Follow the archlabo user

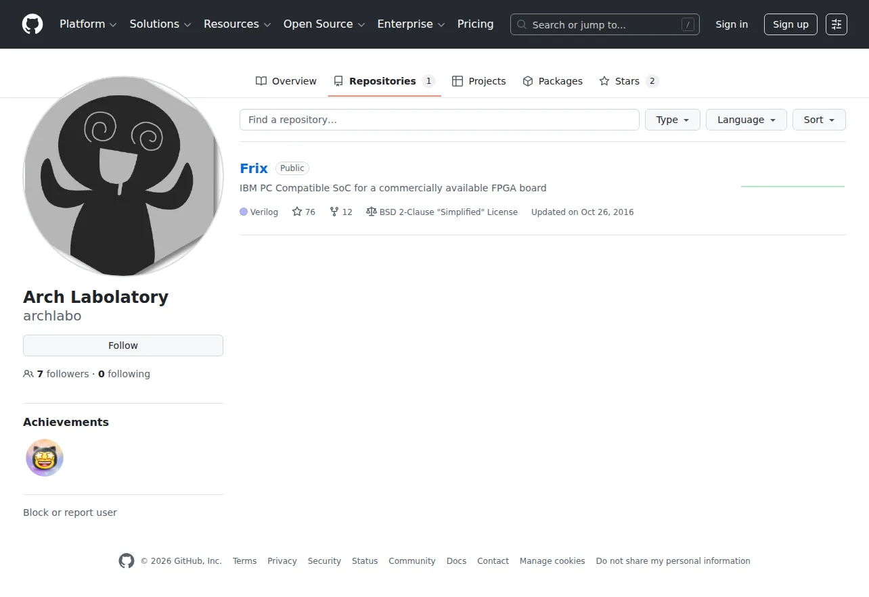click(123, 345)
